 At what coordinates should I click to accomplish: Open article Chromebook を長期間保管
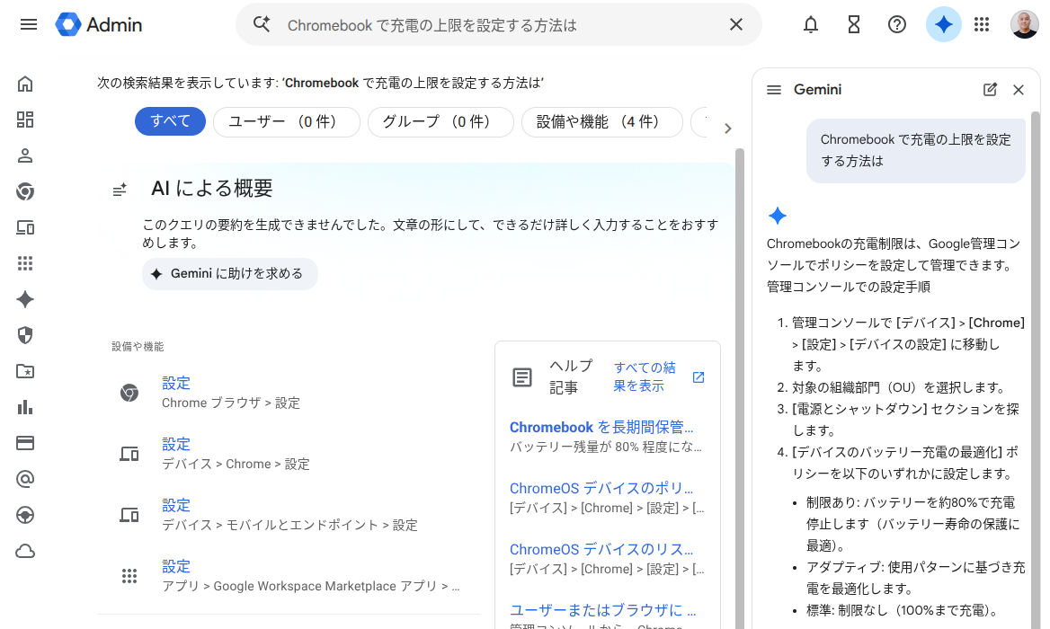tap(601, 427)
